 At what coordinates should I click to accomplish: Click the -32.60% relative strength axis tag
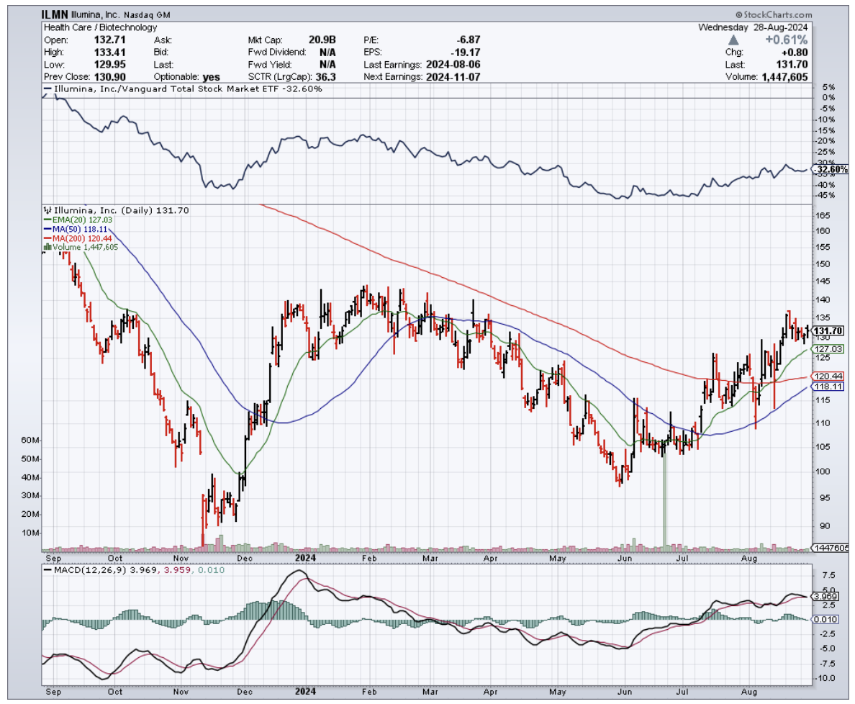click(x=830, y=170)
